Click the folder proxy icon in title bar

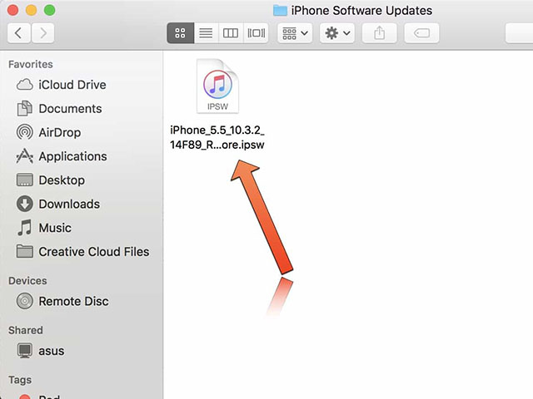280,11
